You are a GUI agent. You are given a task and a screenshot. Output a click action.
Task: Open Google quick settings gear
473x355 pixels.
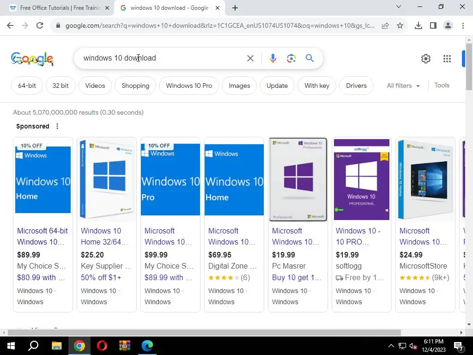[x=425, y=59]
